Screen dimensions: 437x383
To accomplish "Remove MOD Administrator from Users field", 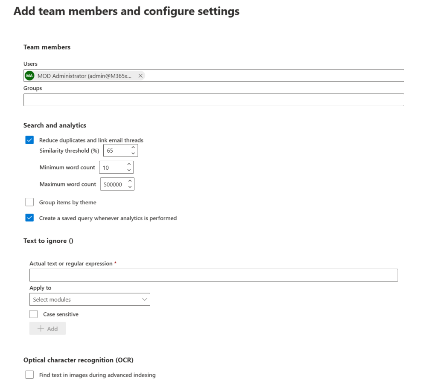I will 140,76.
